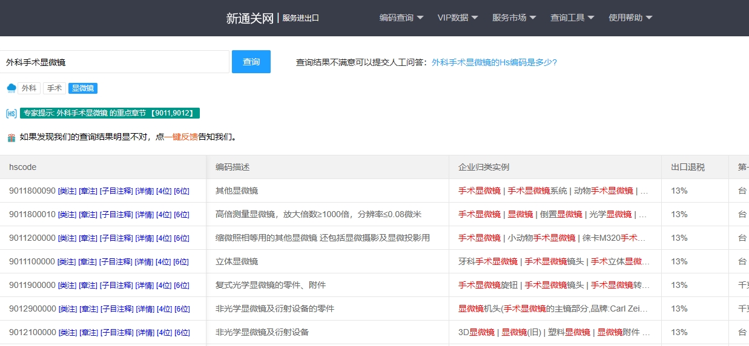Open [章注] for hscode 9011800090
Viewport: 749px width, 346px height.
click(x=88, y=191)
